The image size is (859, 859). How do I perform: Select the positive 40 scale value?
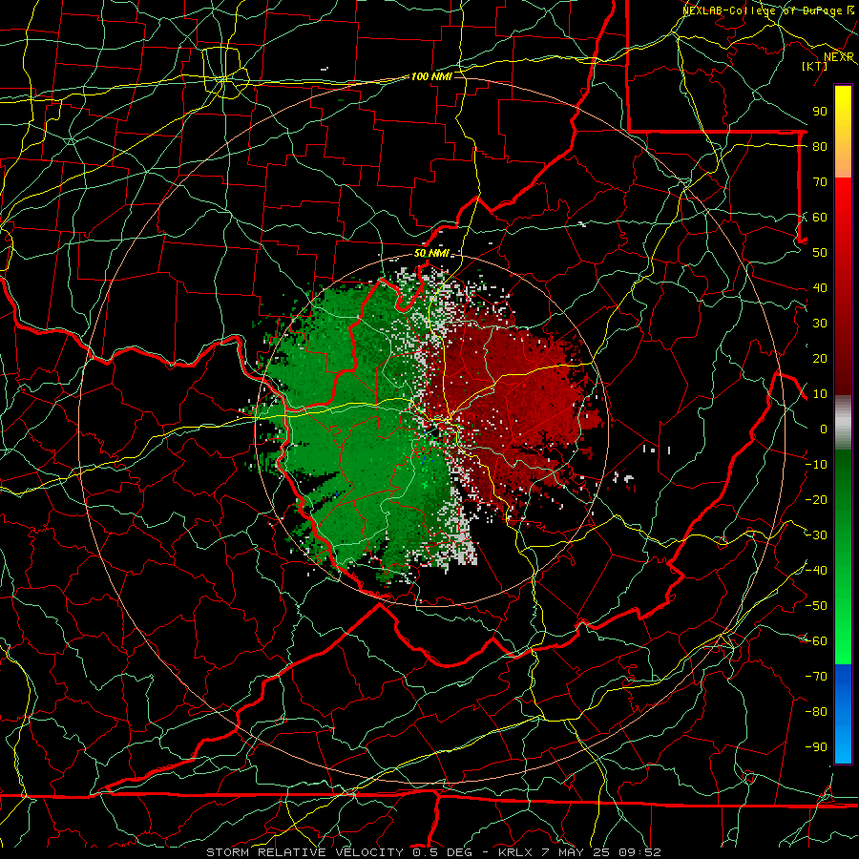[820, 287]
